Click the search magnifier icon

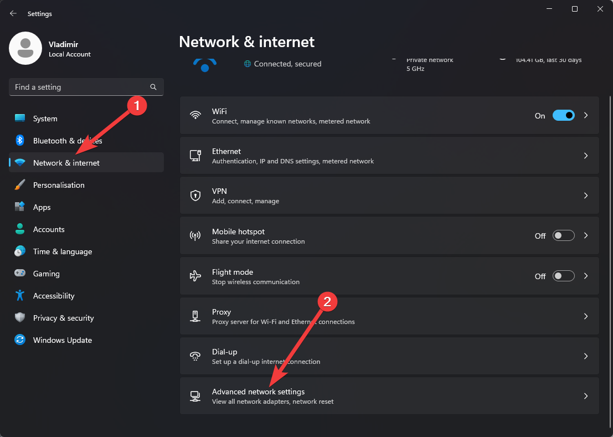click(153, 87)
